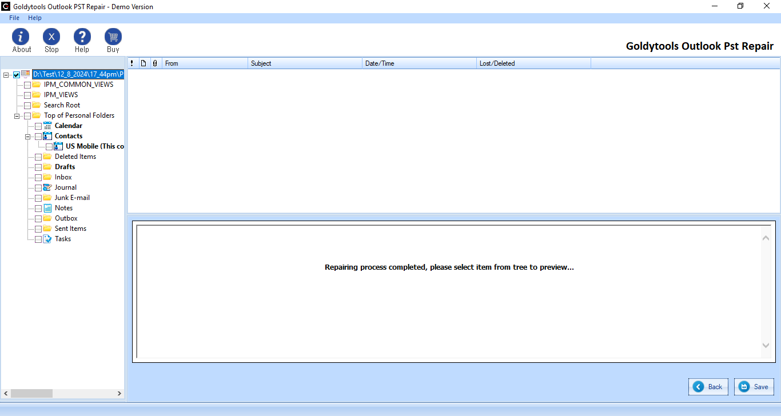
Task: Click the IPM_COMMON_VIEWS folder icon
Action: pos(37,85)
